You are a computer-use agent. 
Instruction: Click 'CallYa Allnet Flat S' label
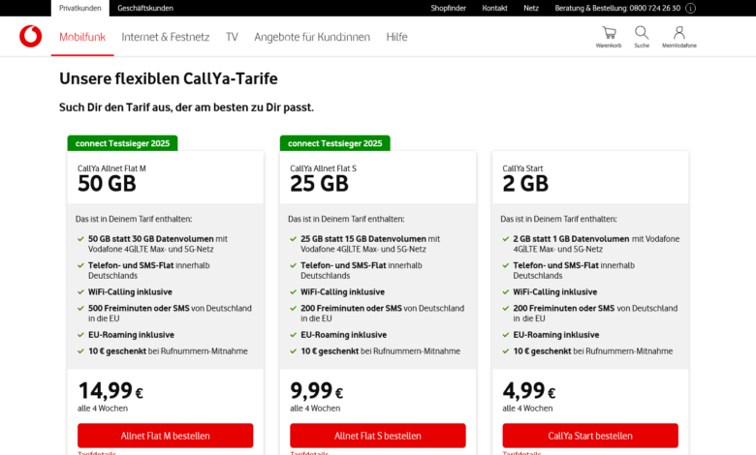point(324,168)
